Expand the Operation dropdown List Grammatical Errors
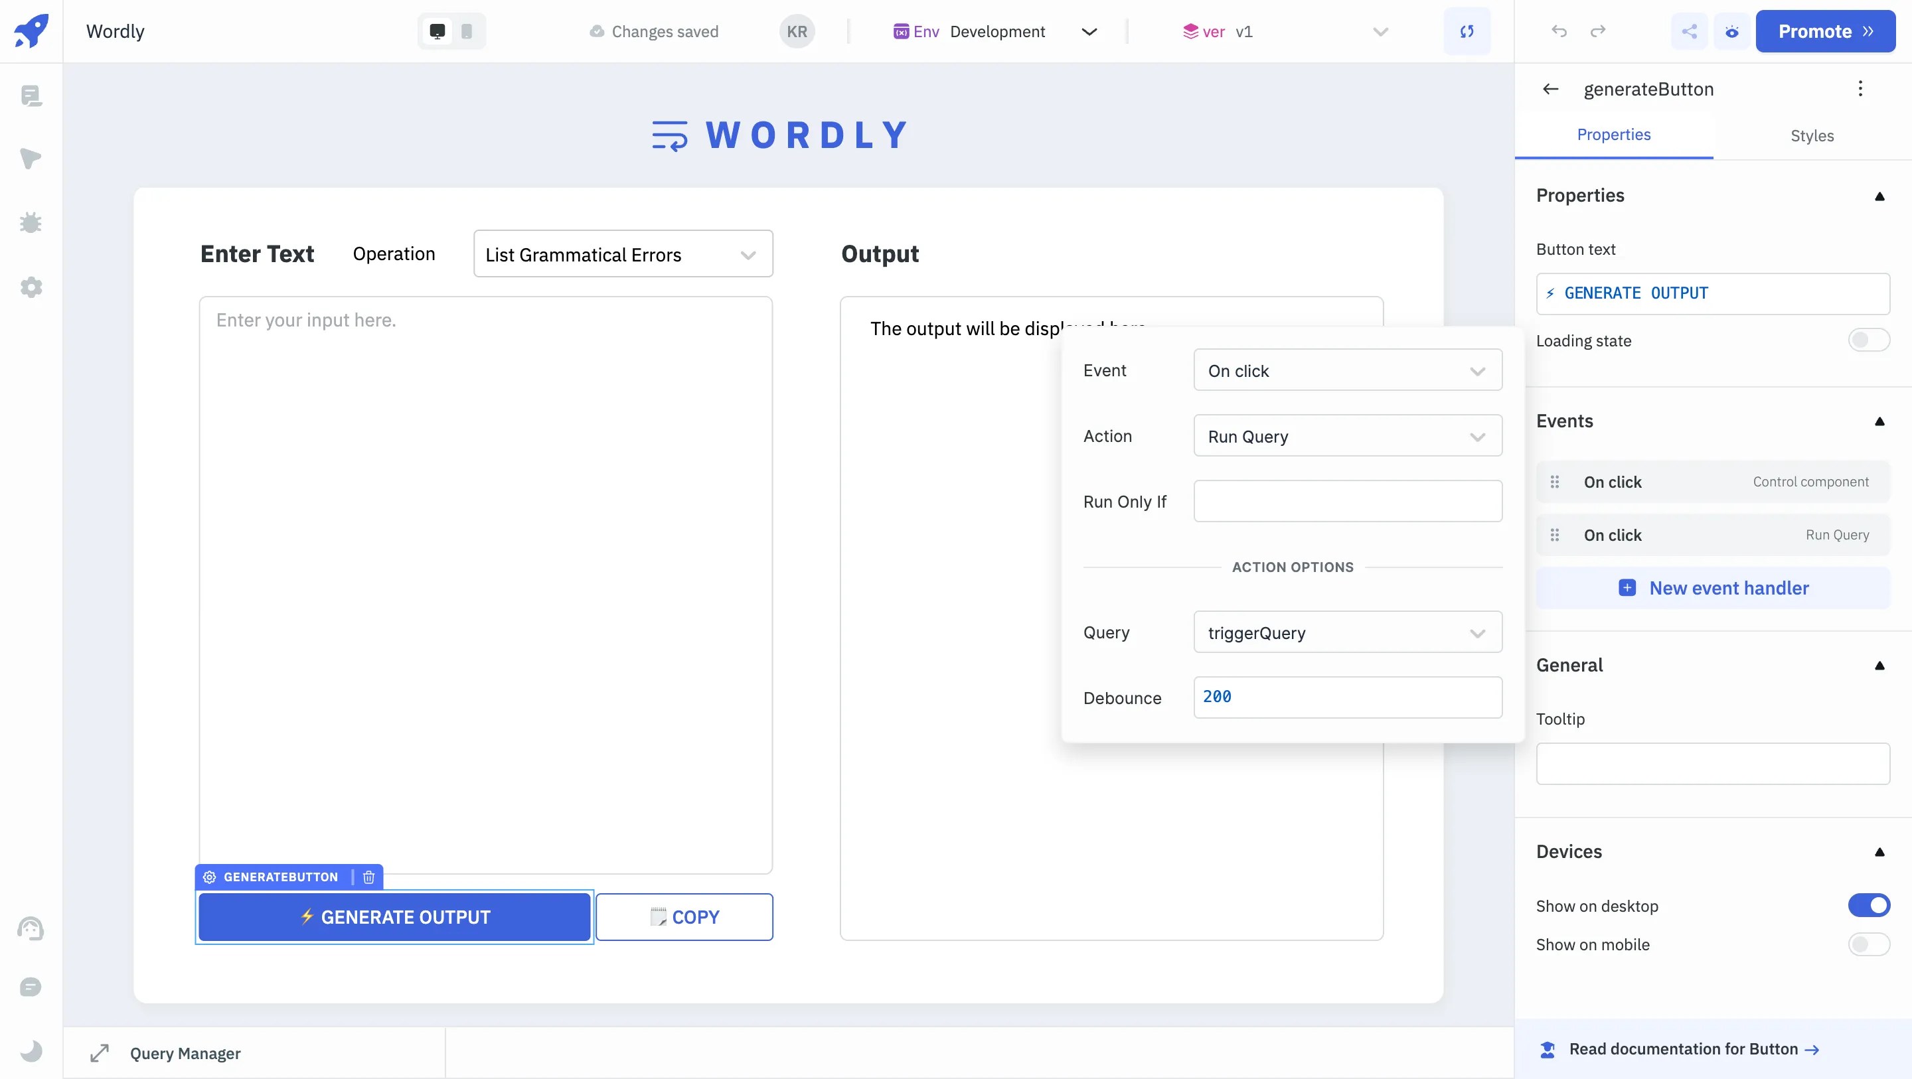 [x=623, y=255]
